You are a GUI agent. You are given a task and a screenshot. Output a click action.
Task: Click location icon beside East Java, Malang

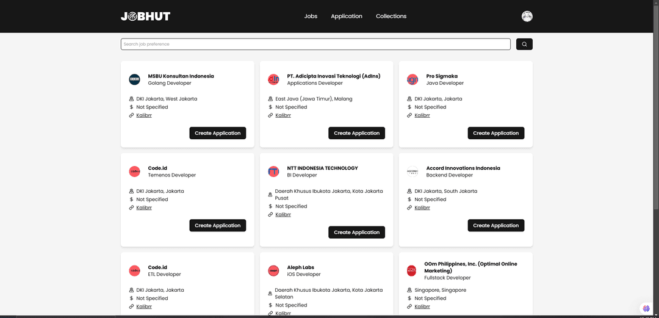(270, 99)
